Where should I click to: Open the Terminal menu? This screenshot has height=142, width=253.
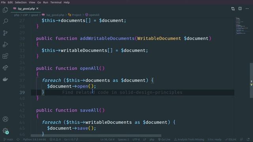point(56,2)
